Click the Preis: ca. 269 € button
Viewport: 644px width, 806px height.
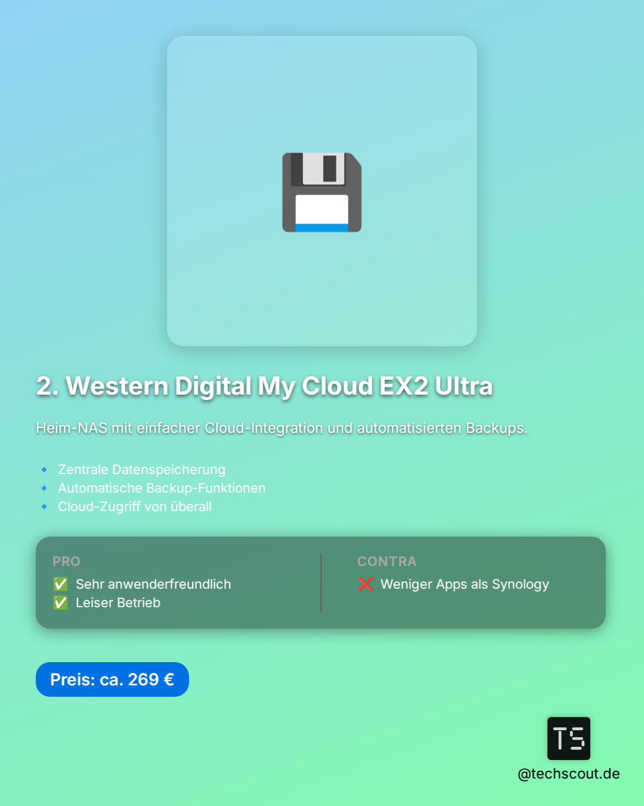(x=112, y=679)
